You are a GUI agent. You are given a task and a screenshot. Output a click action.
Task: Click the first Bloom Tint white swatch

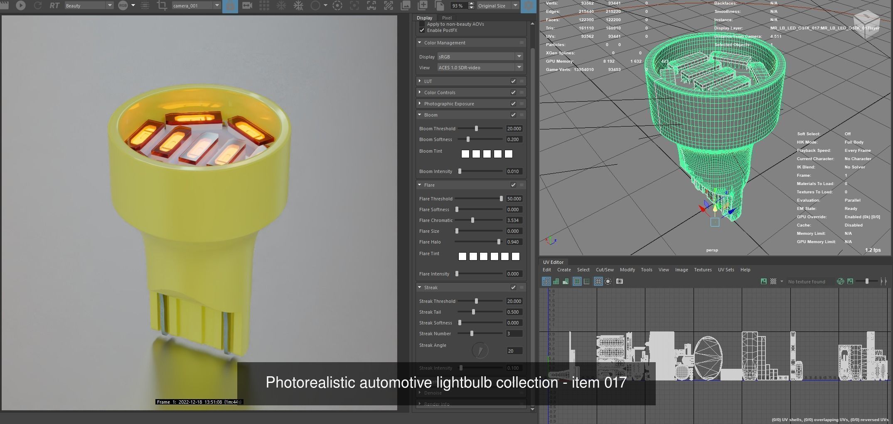pos(465,154)
